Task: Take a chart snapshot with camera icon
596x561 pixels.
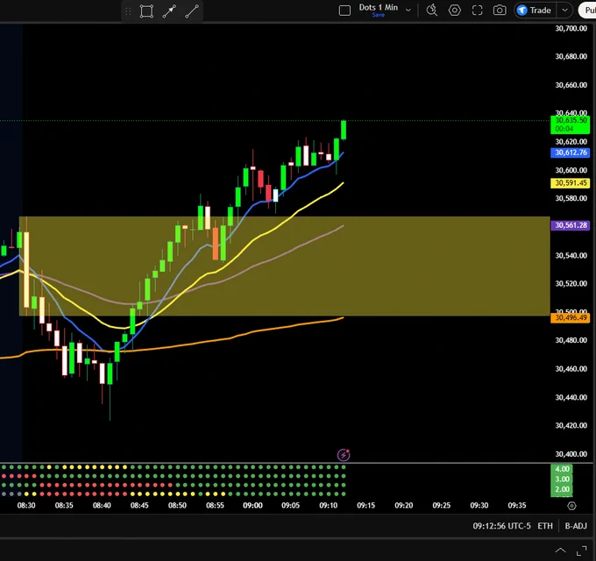Action: tap(500, 11)
